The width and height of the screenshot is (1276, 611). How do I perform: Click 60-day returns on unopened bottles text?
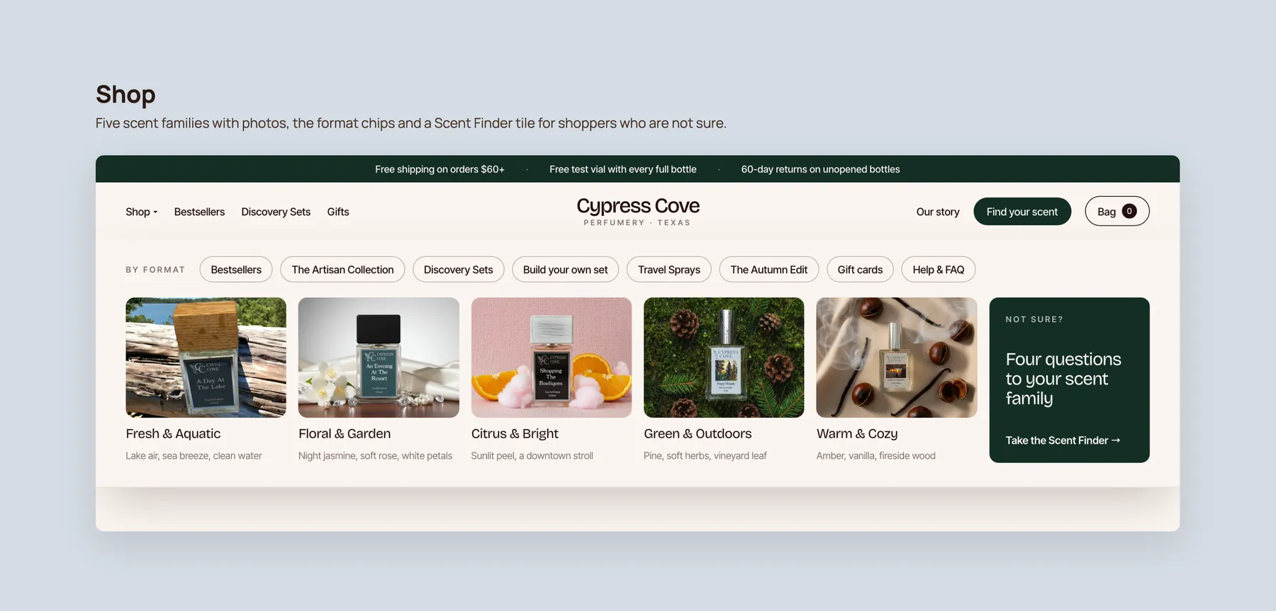[820, 169]
